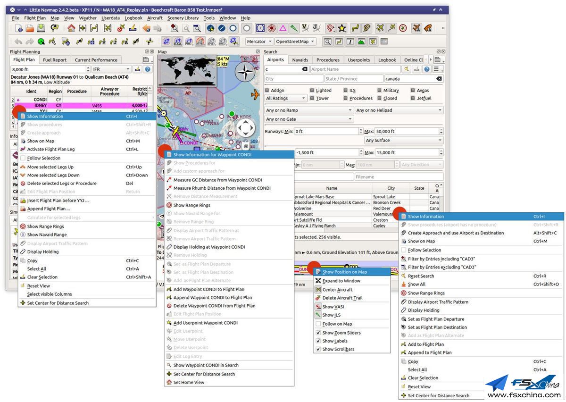
Task: Toggle the compass rose toolbar icon
Action: pyautogui.click(x=403, y=28)
